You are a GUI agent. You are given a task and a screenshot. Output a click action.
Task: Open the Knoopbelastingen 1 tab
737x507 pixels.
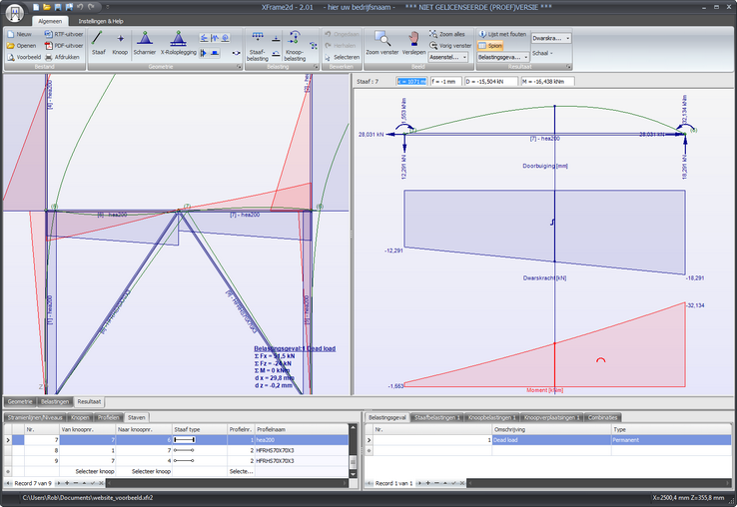coord(491,417)
